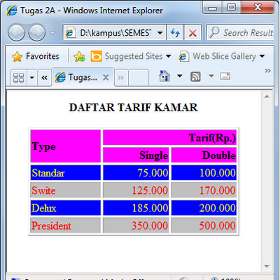280x280 pixels.
Task: Expand the Feeds dropdown arrow
Action: click(x=211, y=76)
